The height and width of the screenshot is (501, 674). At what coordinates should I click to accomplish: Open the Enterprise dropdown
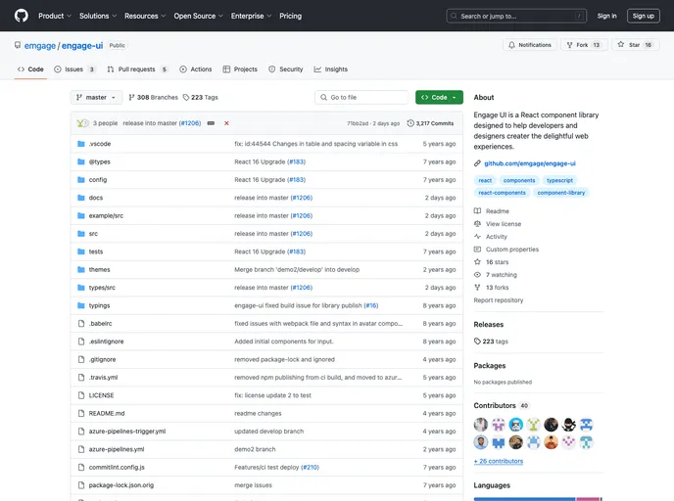251,16
